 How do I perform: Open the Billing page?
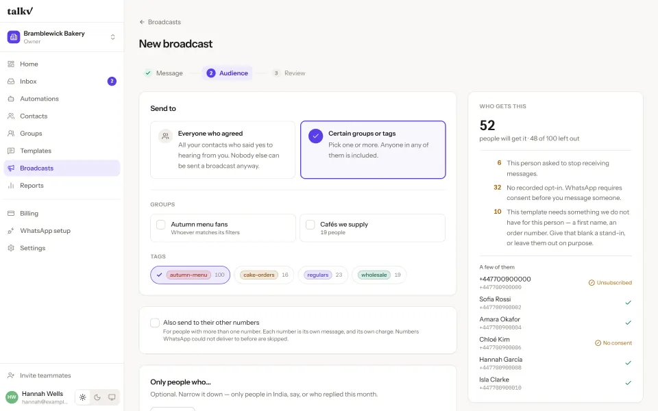click(x=62, y=214)
